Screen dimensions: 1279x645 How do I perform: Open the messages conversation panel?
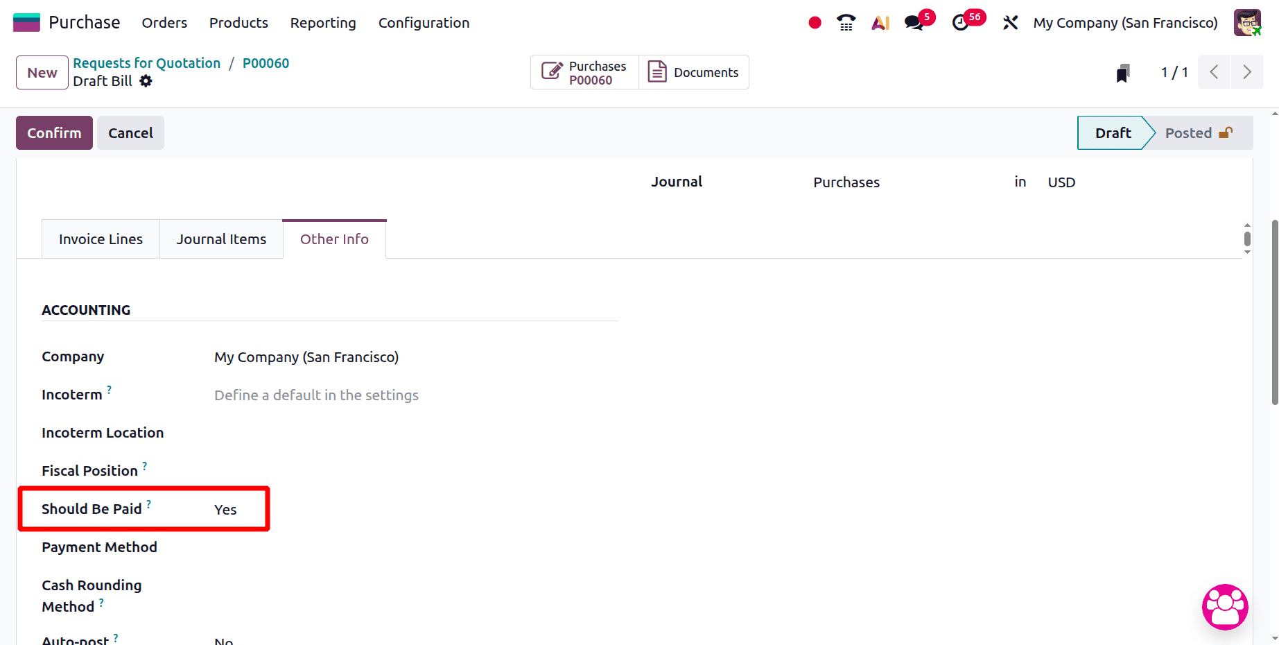tap(912, 22)
